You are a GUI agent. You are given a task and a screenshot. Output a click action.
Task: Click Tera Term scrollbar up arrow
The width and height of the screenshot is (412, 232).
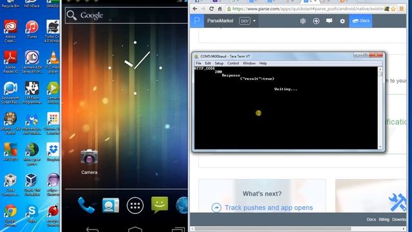[380, 69]
